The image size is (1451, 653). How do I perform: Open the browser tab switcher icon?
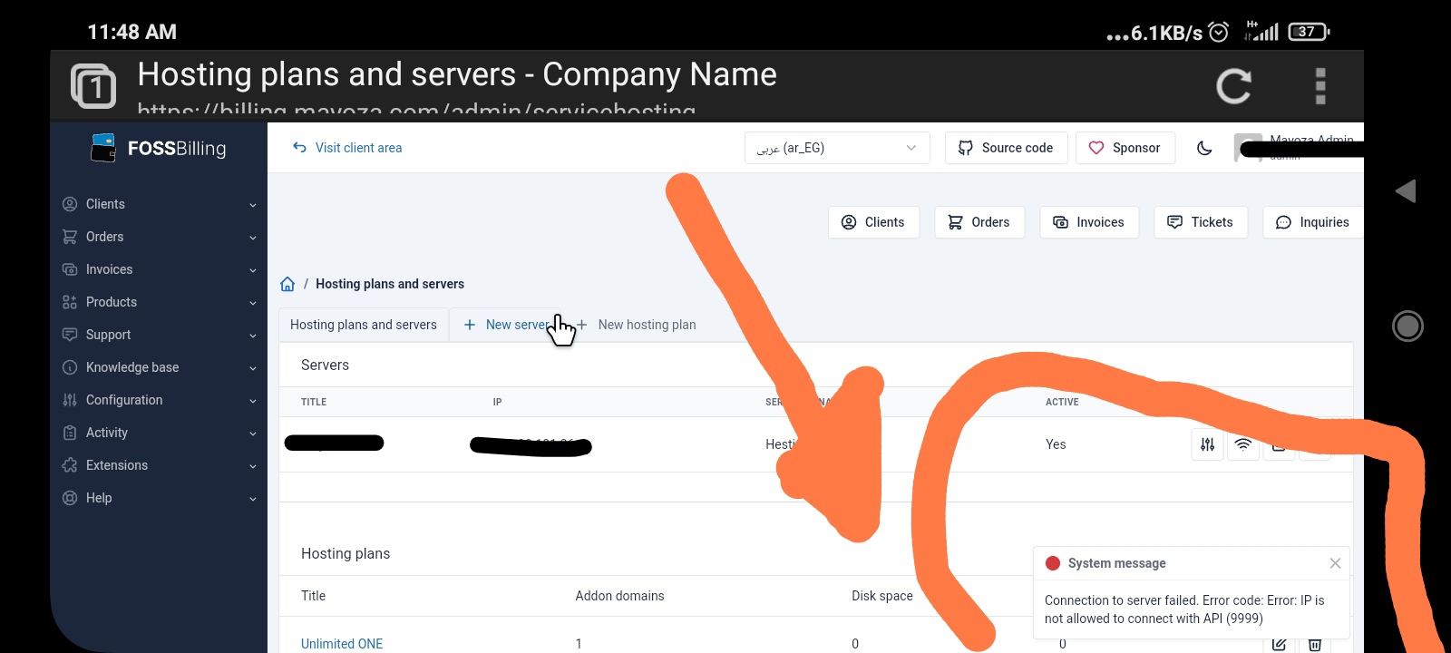[x=93, y=86]
